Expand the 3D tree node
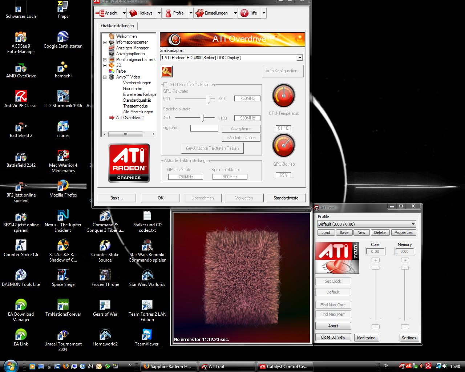The height and width of the screenshot is (372, 465). point(105,65)
